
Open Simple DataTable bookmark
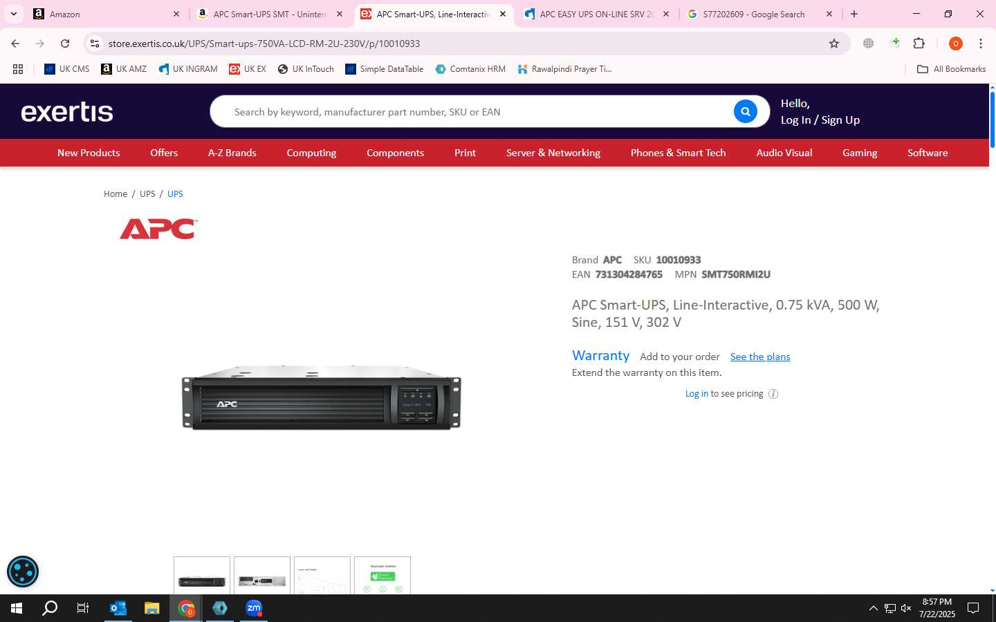(x=385, y=69)
